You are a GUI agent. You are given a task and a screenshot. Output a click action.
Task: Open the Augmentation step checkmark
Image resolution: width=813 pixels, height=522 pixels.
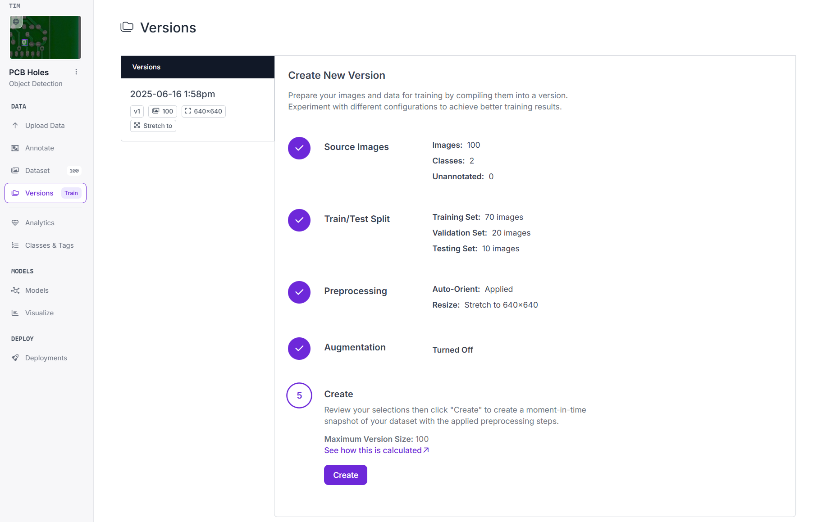(x=299, y=349)
